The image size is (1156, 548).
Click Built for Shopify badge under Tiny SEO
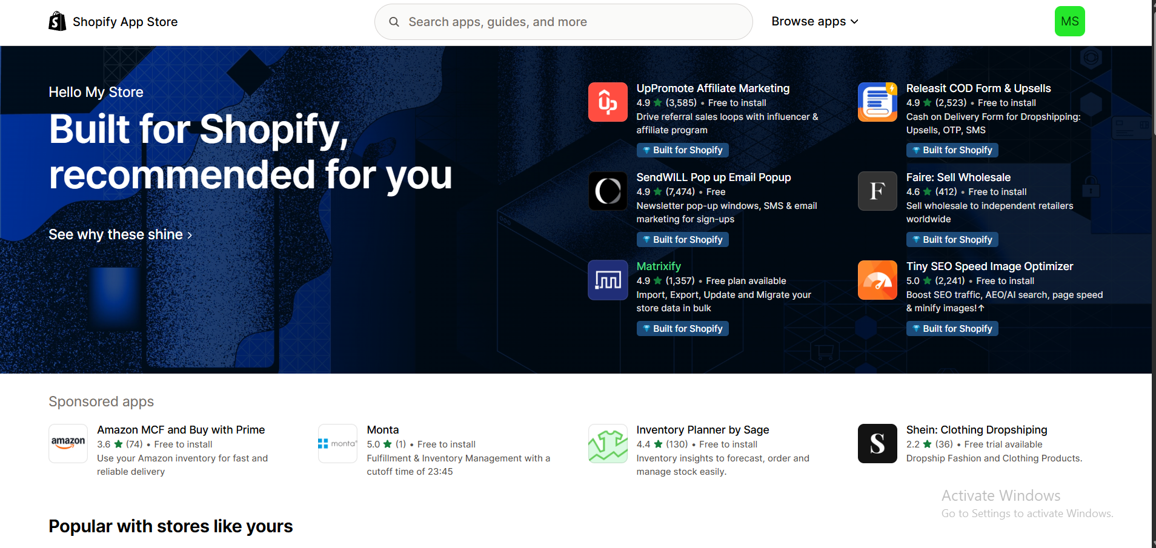tap(952, 328)
